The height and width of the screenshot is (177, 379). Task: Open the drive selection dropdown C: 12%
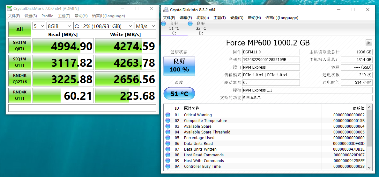(103, 26)
